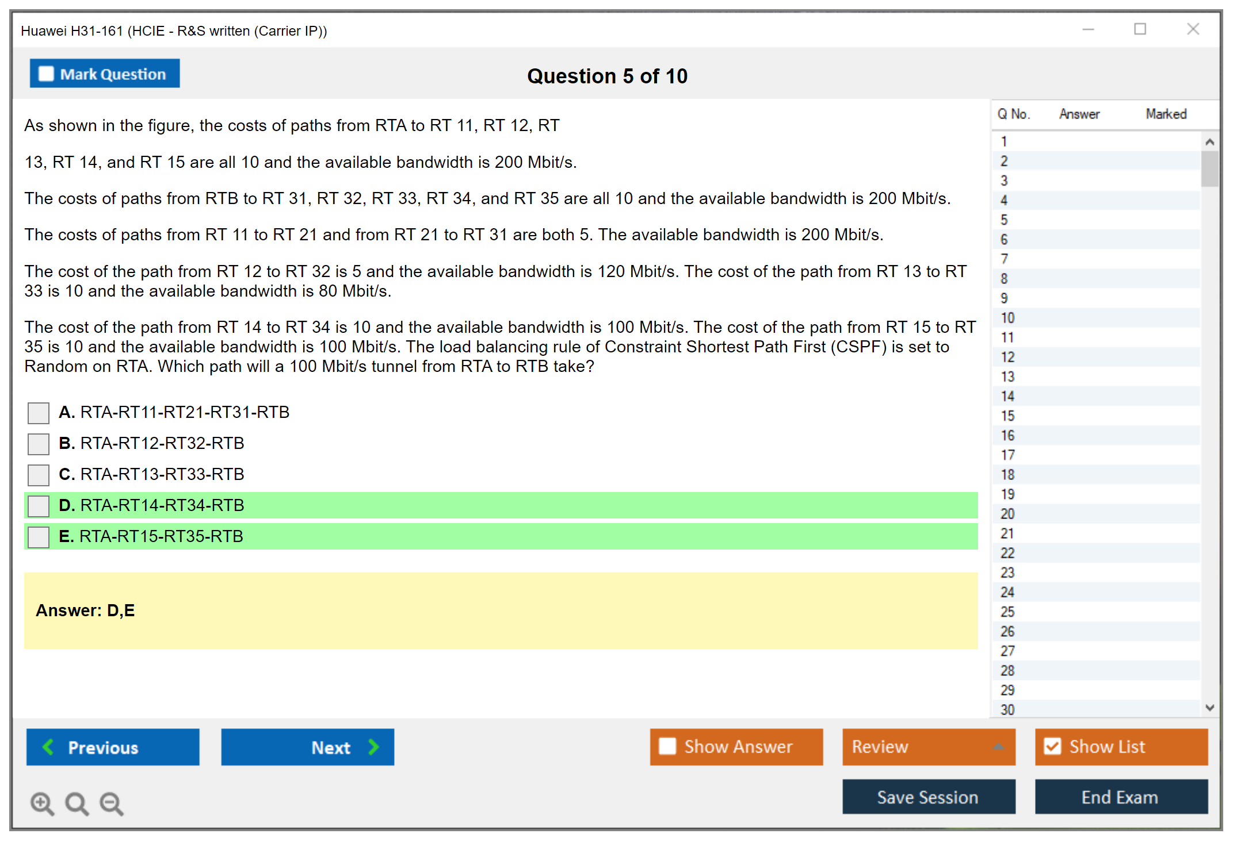This screenshot has height=845, width=1237.
Task: Click the End Exam button
Action: tap(1120, 797)
